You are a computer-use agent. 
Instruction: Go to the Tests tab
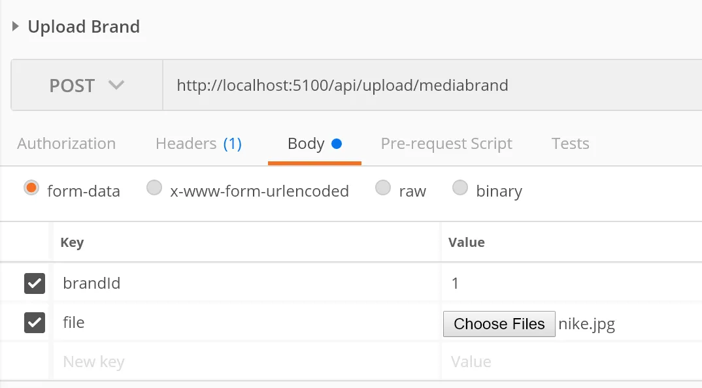[x=570, y=144]
